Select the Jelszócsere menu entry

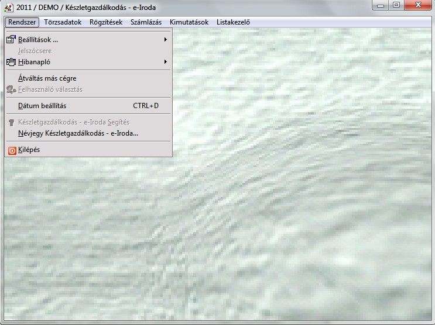(x=35, y=51)
